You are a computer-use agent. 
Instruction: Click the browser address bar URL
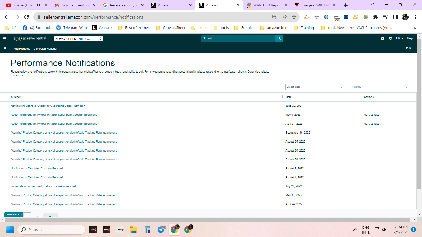pyautogui.click(x=93, y=17)
